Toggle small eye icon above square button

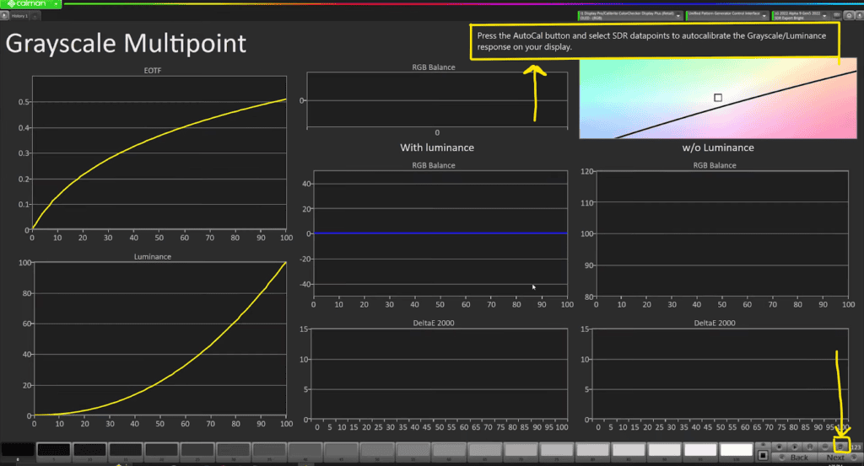click(763, 445)
